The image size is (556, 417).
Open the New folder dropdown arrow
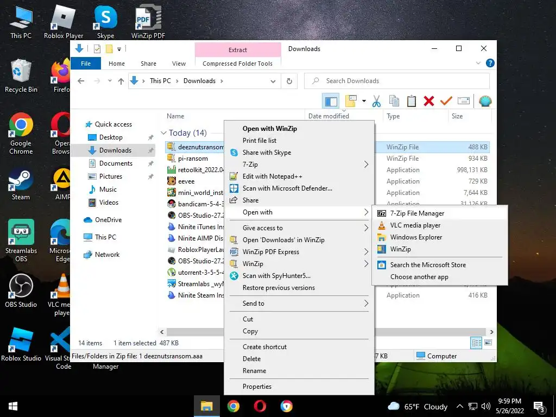(364, 102)
